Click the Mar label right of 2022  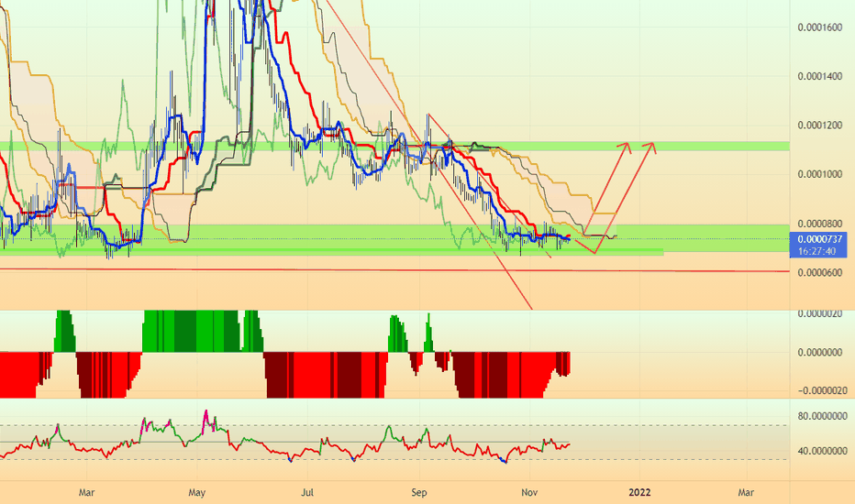click(746, 493)
